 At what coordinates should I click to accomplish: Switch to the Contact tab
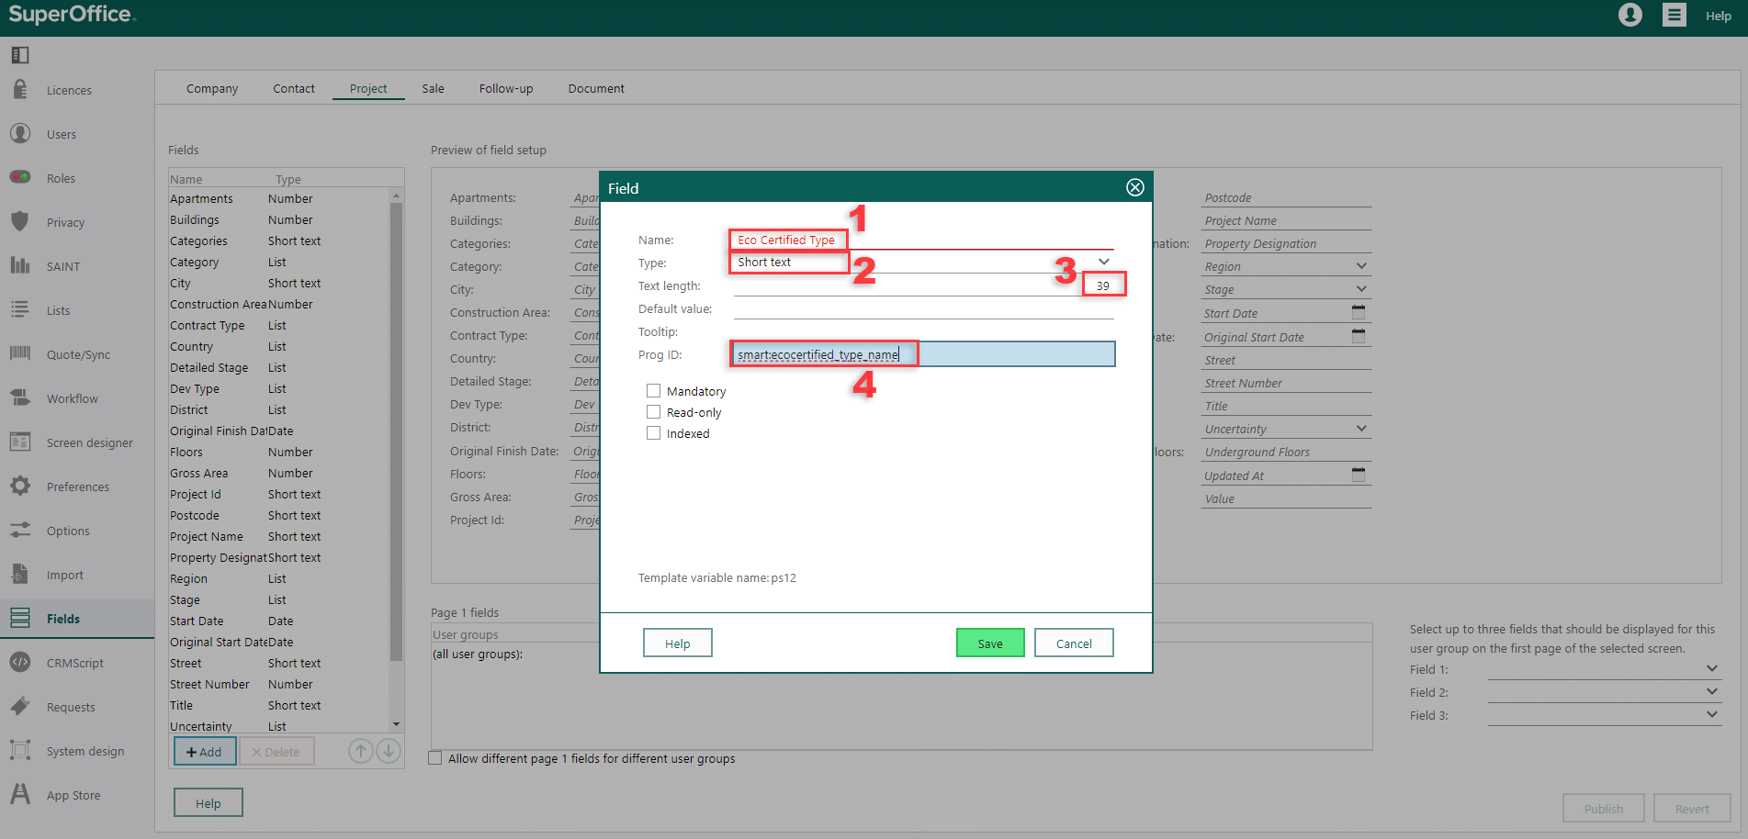pos(294,88)
